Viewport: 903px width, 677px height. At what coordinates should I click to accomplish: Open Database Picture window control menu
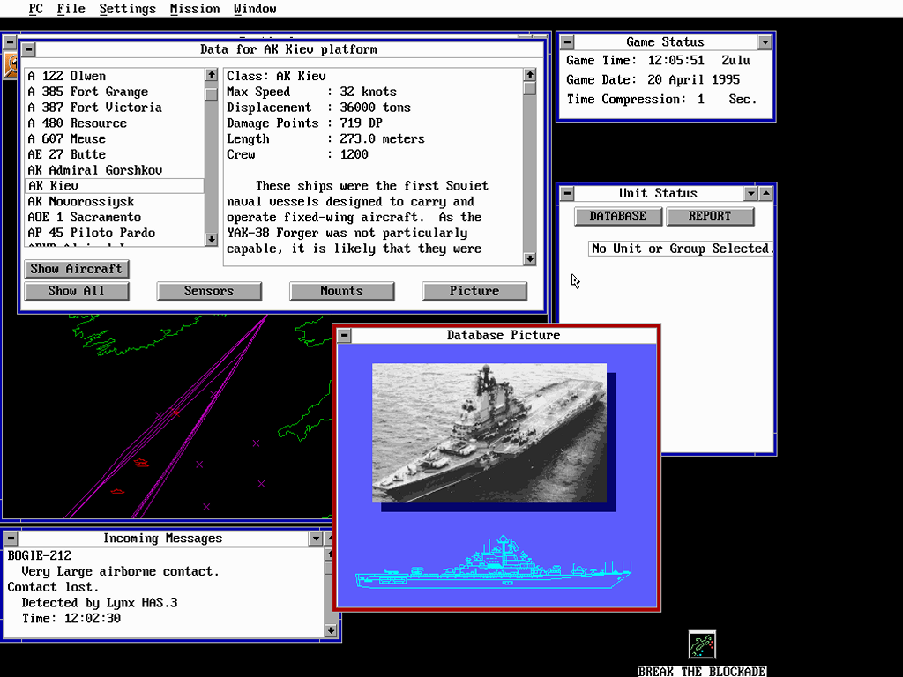point(345,335)
